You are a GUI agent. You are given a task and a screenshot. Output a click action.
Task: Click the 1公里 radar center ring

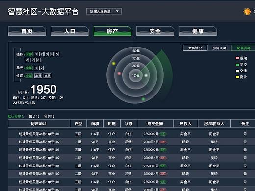coord(136,75)
